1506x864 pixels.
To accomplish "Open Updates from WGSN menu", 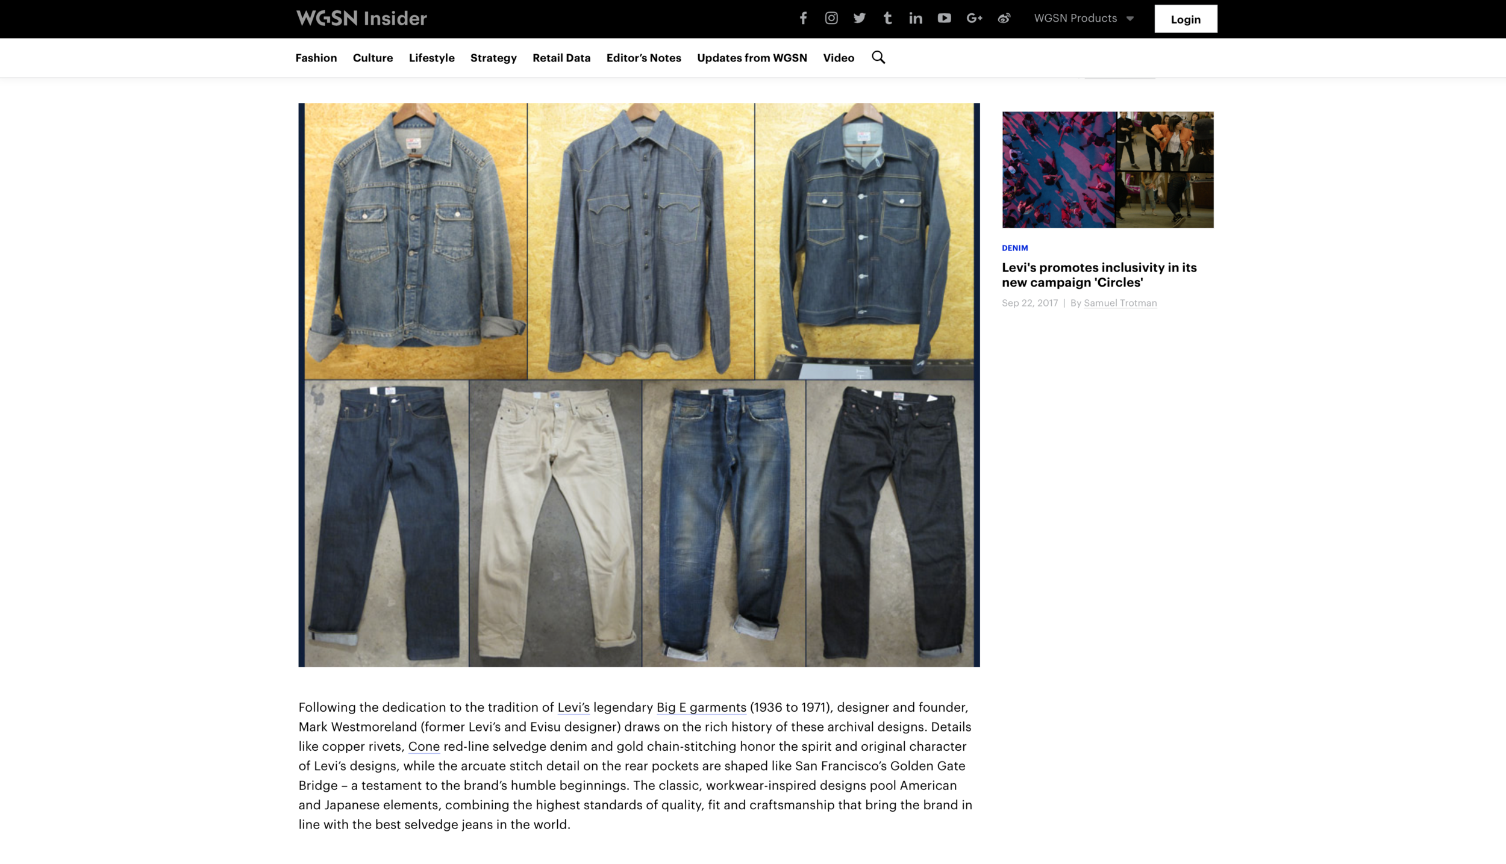I will coord(752,58).
